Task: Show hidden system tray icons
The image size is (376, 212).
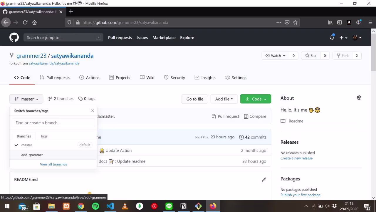Action: pyautogui.click(x=306, y=206)
